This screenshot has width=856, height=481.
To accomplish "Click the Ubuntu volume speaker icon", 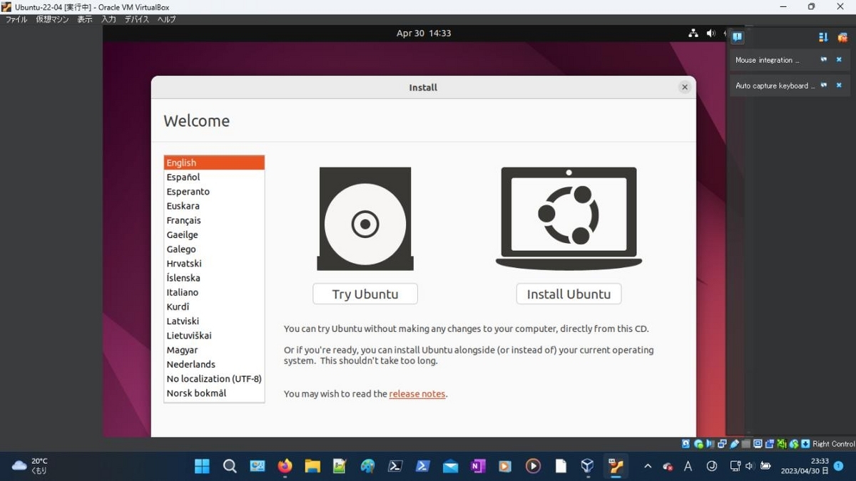I will 710,33.
